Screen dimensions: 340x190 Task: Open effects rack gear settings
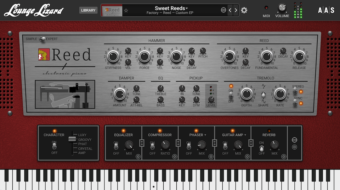tap(294, 147)
